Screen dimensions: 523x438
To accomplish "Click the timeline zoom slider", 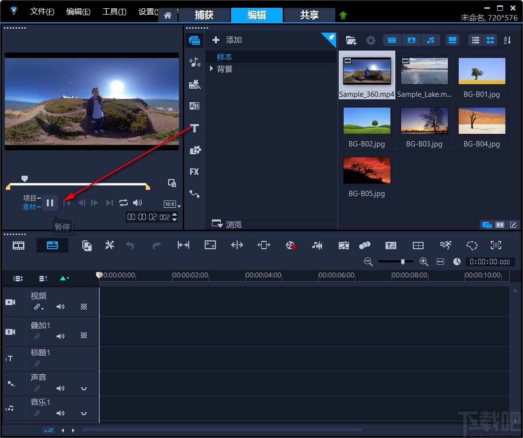I will 403,262.
